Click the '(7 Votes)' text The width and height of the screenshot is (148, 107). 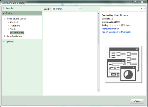click(125, 25)
